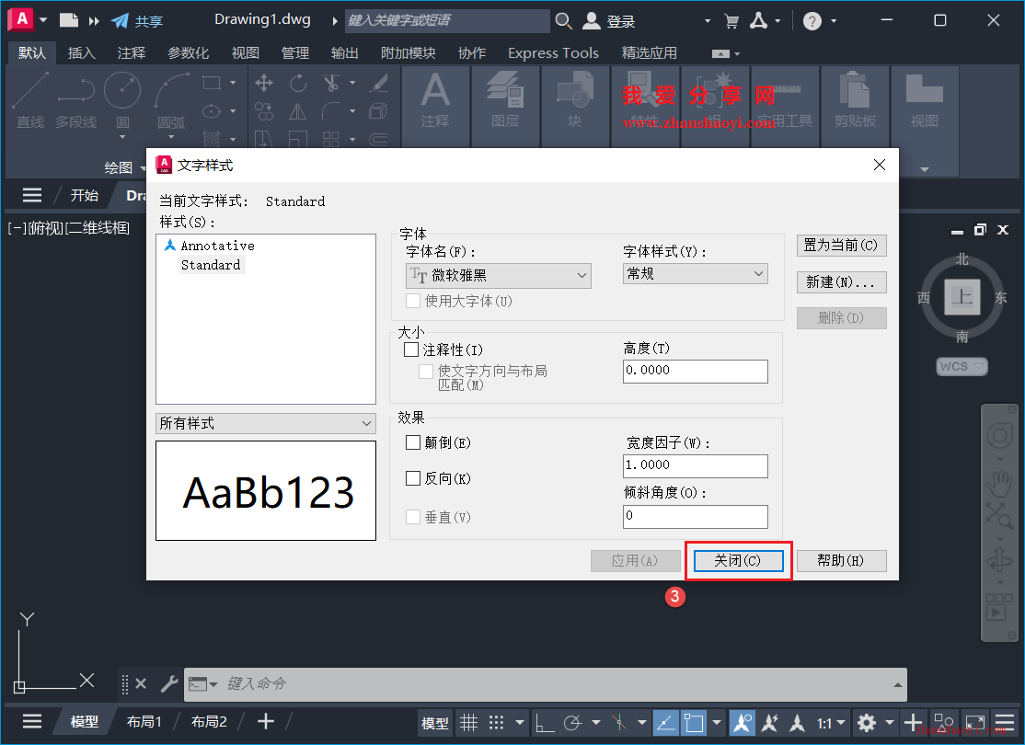Click the 关闭(C) close button
This screenshot has height=745, width=1025.
pyautogui.click(x=738, y=561)
